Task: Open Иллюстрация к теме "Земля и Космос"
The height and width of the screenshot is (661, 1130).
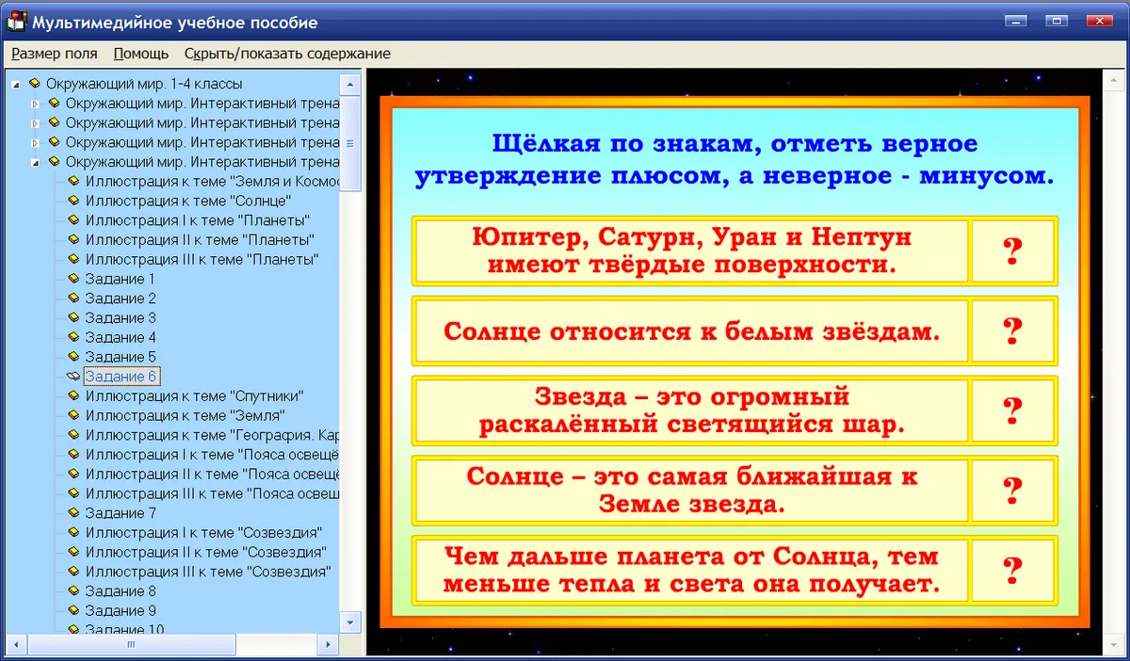Action: tap(212, 182)
